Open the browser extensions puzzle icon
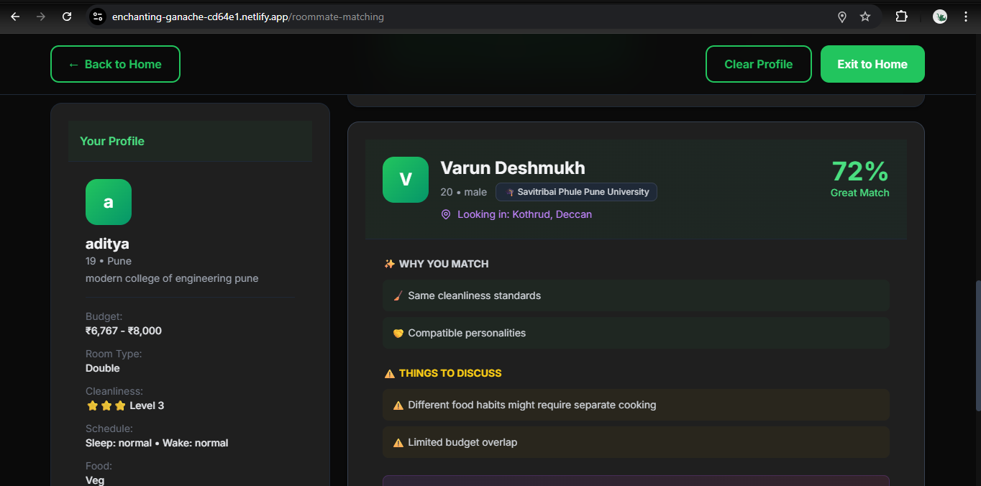981x486 pixels. point(901,17)
